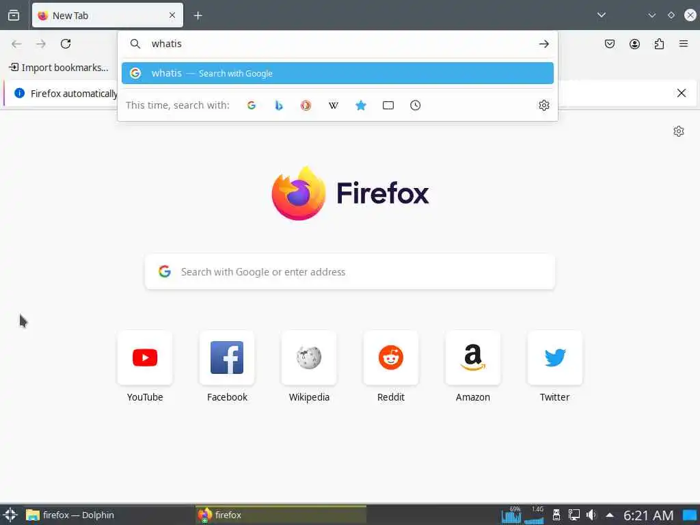Viewport: 700px width, 525px height.
Task: Search this time with Wikipedia icon
Action: (334, 105)
